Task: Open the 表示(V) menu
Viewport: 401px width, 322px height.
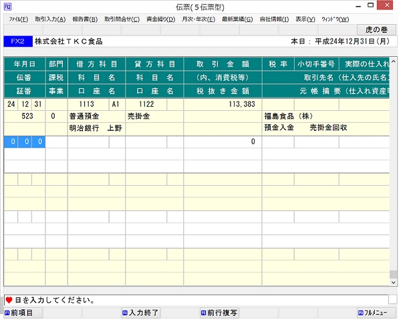Action: click(305, 19)
